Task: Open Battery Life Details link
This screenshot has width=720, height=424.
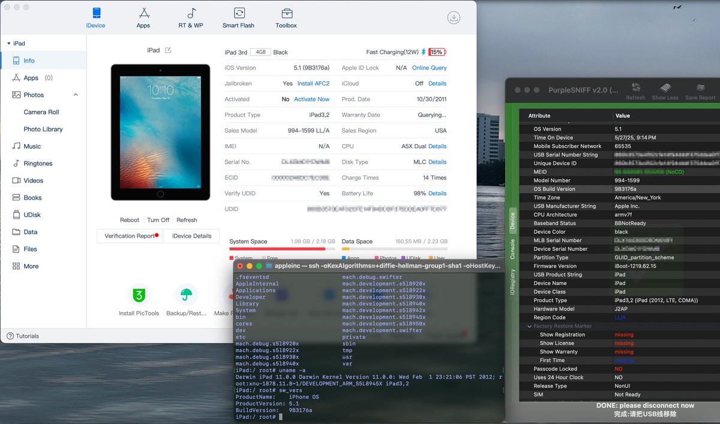Action: coord(437,193)
